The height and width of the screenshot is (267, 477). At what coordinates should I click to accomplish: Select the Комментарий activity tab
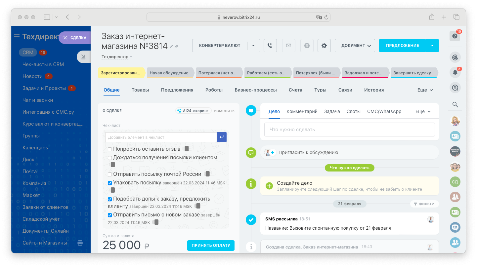pos(302,111)
